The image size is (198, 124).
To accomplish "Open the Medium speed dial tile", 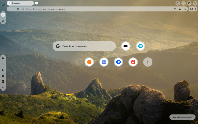I will (126, 46).
